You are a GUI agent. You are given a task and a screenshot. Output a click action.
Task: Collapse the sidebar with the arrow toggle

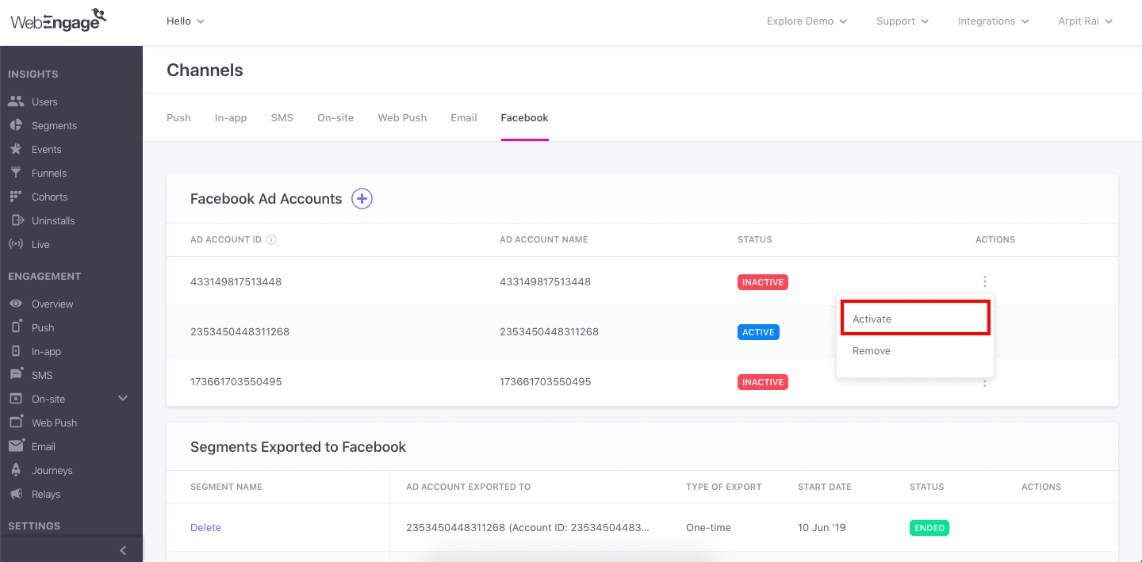(123, 550)
